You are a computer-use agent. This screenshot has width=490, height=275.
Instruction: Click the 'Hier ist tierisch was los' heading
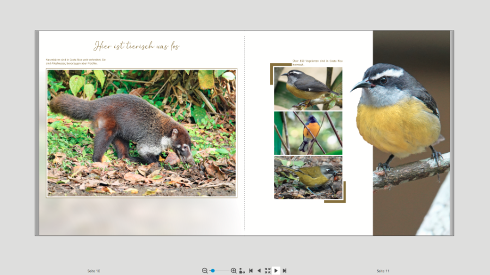coord(137,46)
